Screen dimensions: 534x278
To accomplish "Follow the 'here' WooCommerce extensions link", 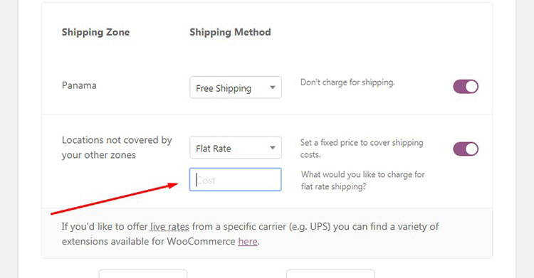I will [248, 241].
